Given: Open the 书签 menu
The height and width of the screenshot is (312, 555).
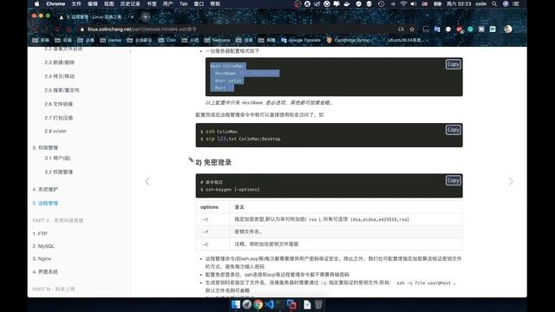Looking at the screenshot, I should coord(152,3).
